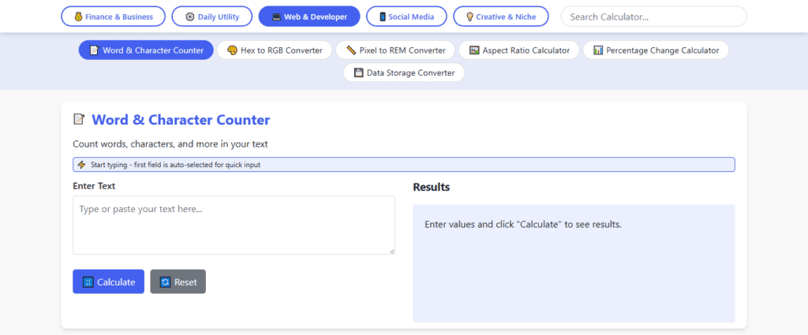This screenshot has height=335, width=808.
Task: Select Word & Character Counter tool
Action: [146, 50]
